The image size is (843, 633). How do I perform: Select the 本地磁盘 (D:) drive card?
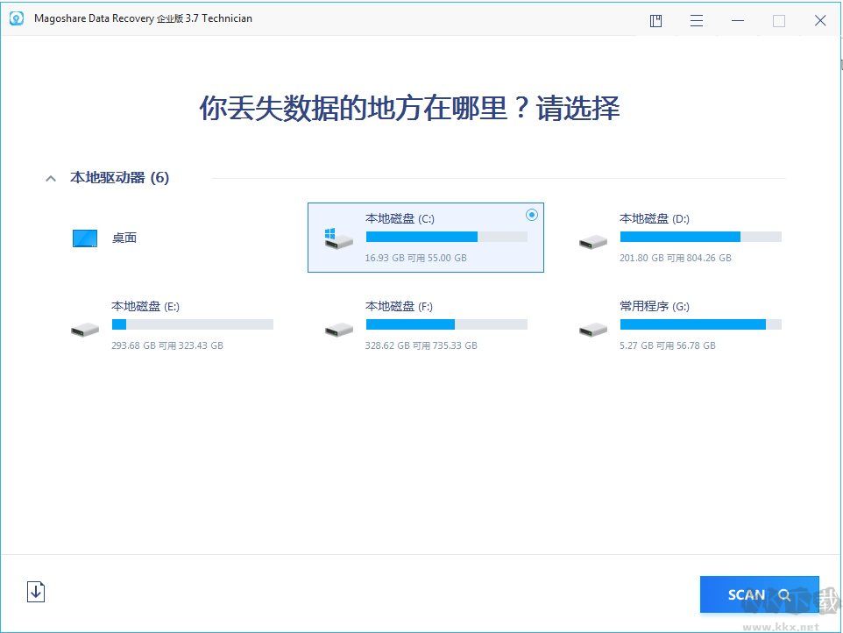tap(692, 237)
